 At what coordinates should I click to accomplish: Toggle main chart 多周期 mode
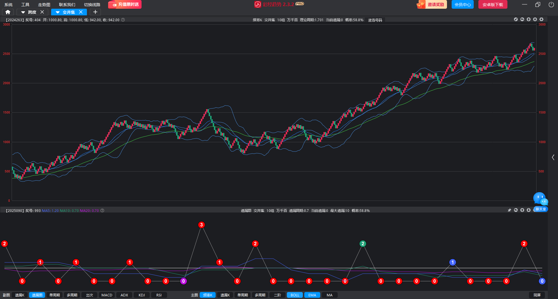point(260,295)
